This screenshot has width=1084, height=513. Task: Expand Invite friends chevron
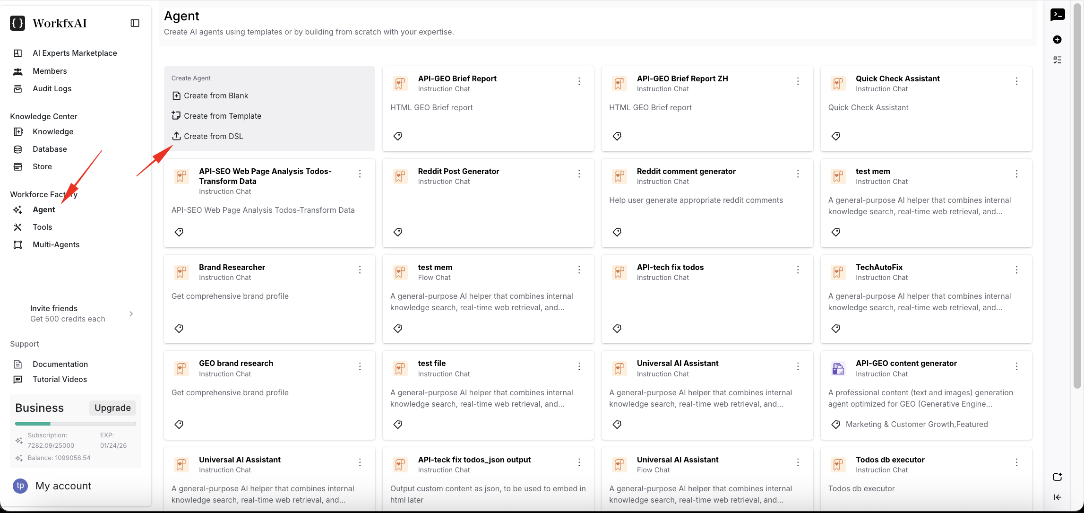point(131,313)
